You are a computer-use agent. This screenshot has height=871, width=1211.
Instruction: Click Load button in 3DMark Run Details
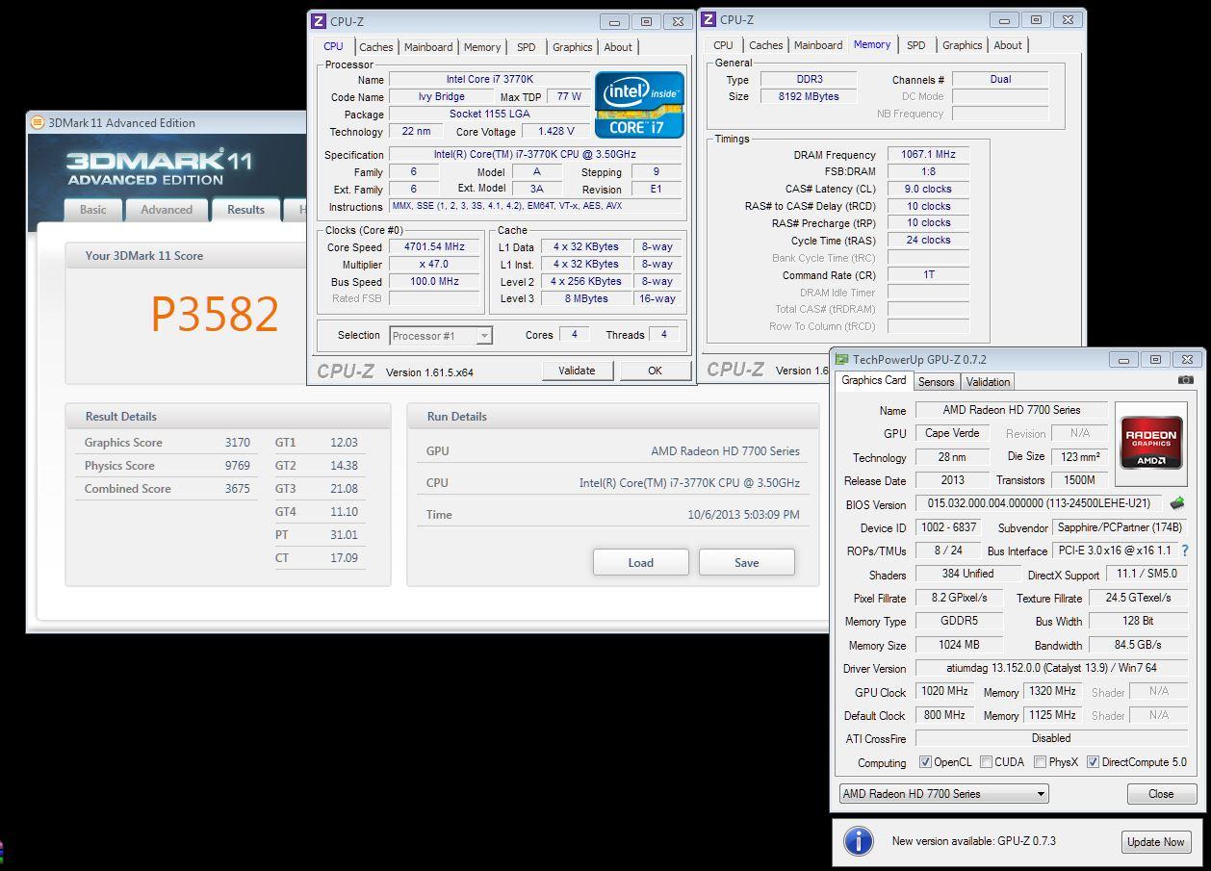coord(640,562)
